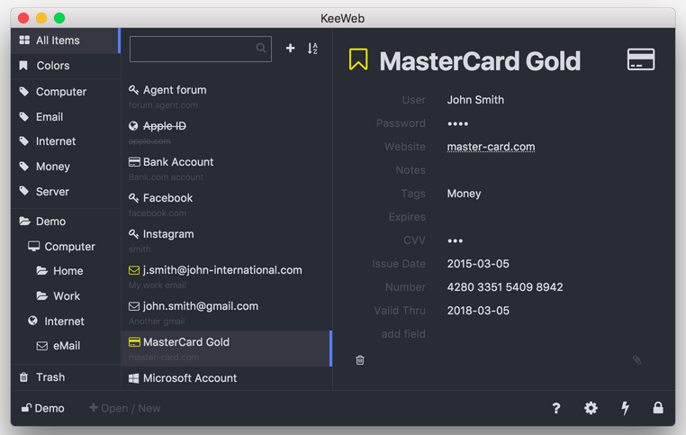Click the search magnifier icon
Image resolution: width=686 pixels, height=435 pixels.
click(x=261, y=48)
